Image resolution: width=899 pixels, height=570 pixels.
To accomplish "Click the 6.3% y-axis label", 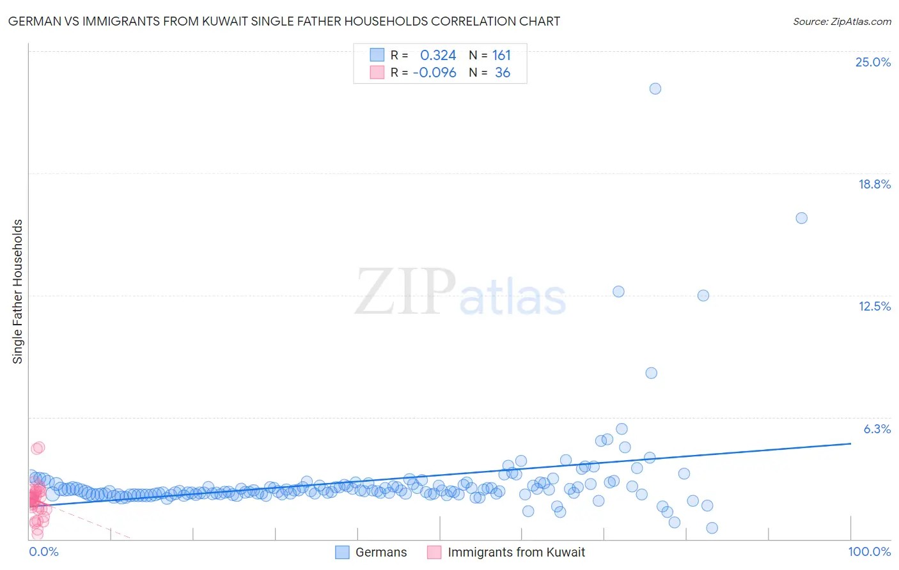I will point(877,429).
